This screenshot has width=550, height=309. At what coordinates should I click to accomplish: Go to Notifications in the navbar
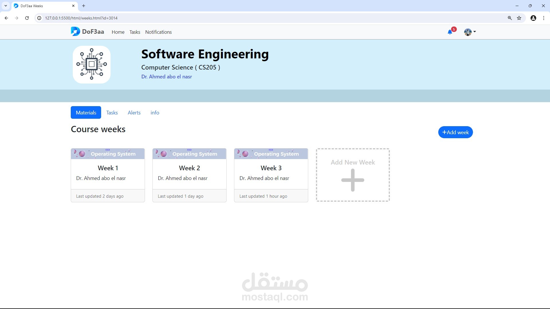[158, 32]
